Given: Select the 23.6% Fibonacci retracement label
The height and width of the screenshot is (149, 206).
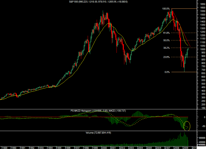Looking at the screenshot, I should tap(166, 57).
